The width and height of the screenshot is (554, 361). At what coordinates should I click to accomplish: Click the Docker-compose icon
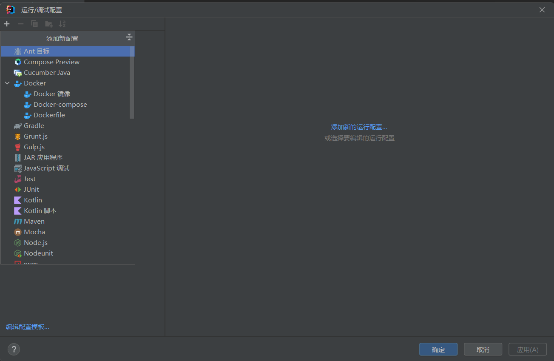[28, 105]
